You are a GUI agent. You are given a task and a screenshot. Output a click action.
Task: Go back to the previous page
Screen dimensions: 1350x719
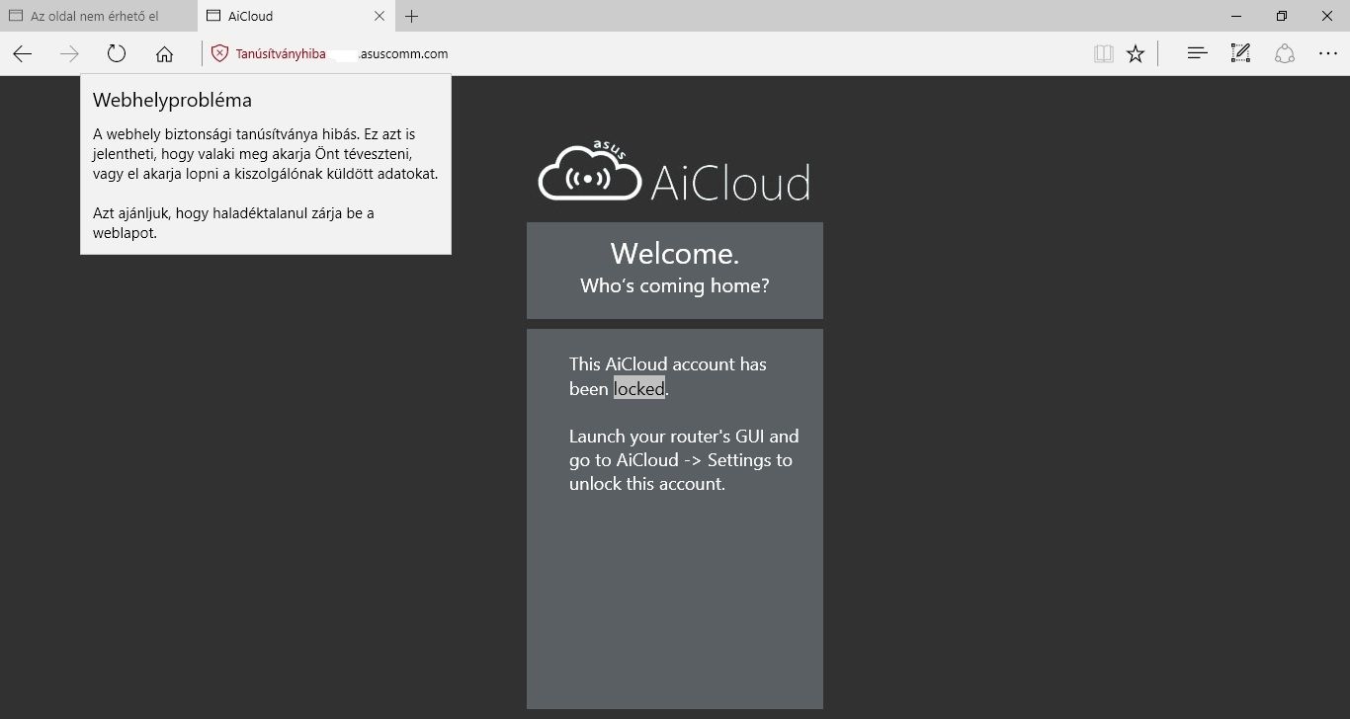pos(23,54)
